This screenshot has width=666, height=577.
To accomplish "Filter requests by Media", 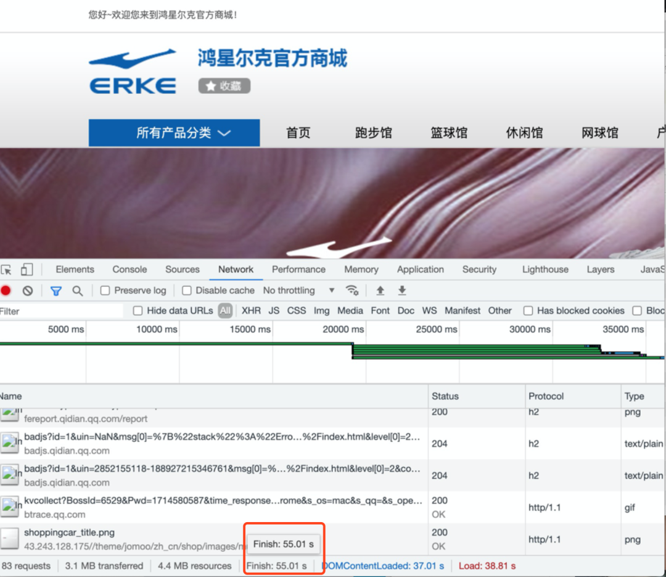I will click(x=350, y=311).
